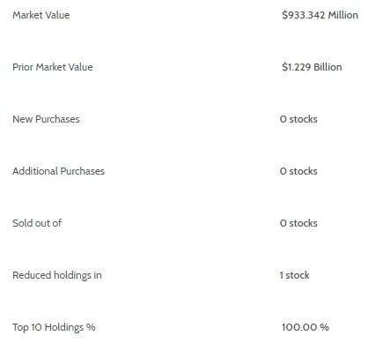The image size is (383, 343).
Task: Click the Market Value label
Action: [x=41, y=15]
